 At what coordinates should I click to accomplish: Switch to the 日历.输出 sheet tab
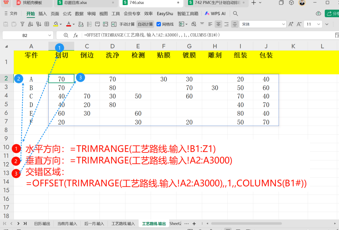point(42,224)
